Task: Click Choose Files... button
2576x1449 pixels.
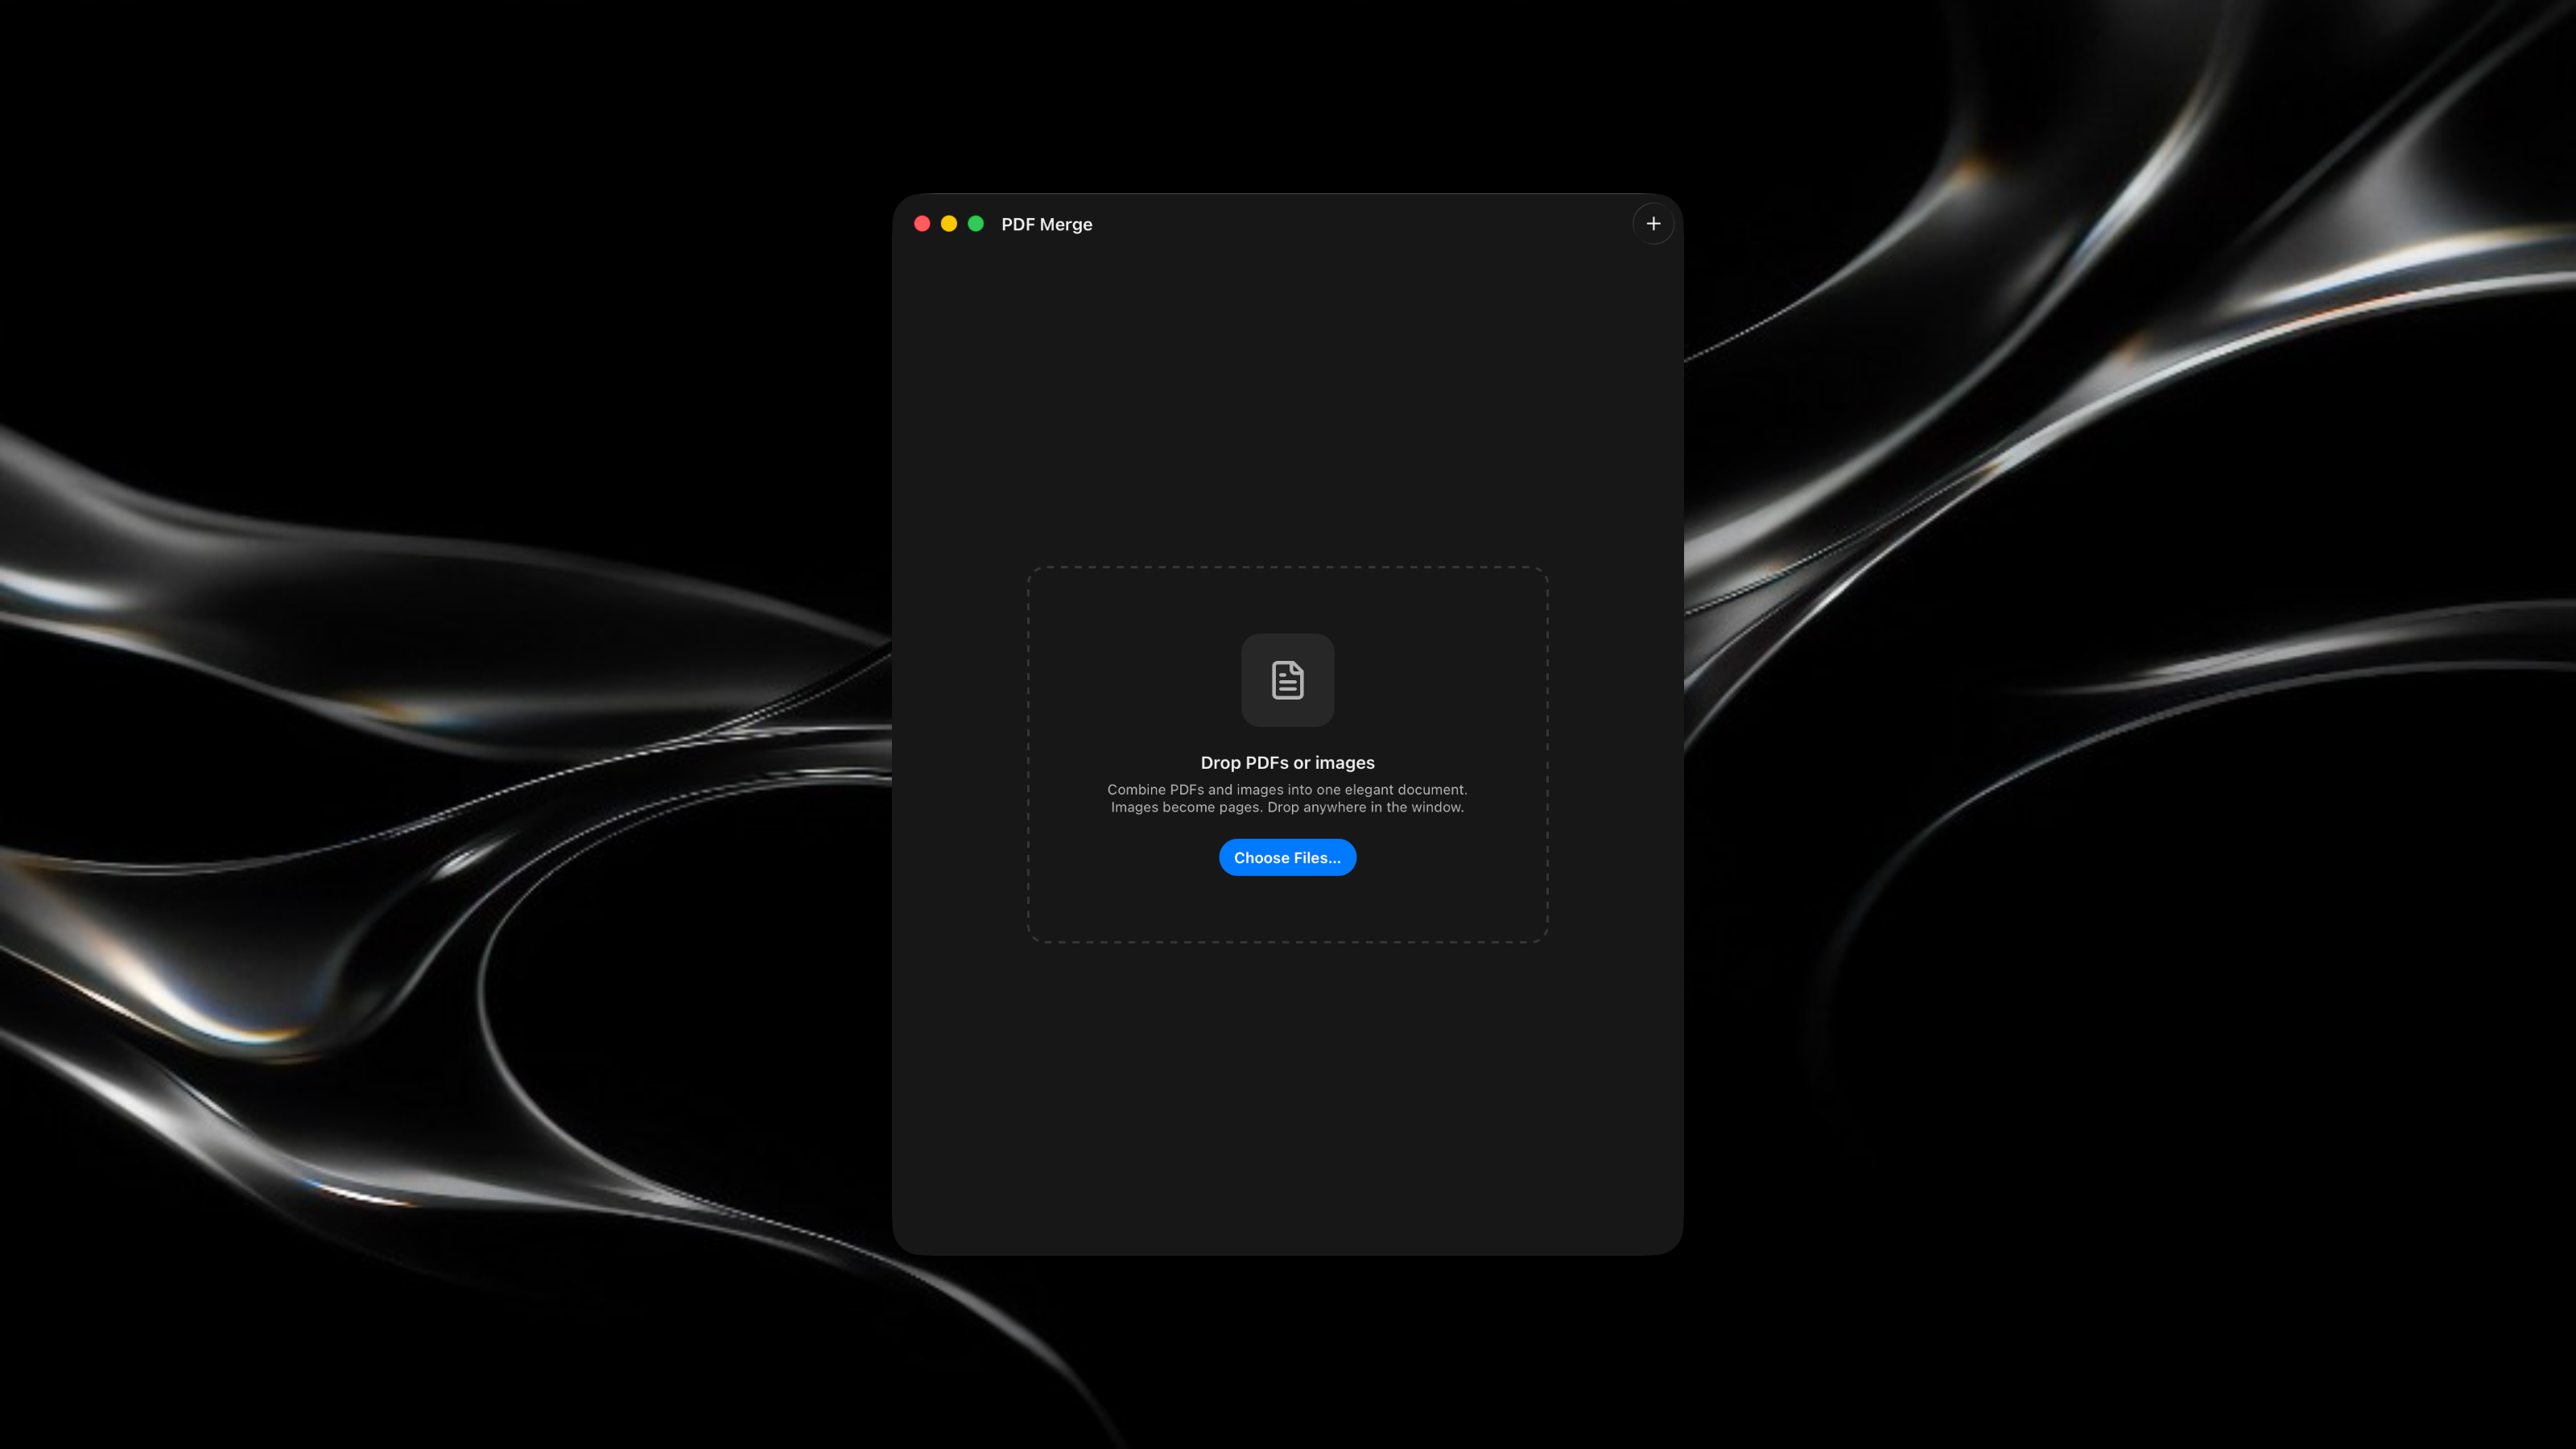Action: 1287,857
